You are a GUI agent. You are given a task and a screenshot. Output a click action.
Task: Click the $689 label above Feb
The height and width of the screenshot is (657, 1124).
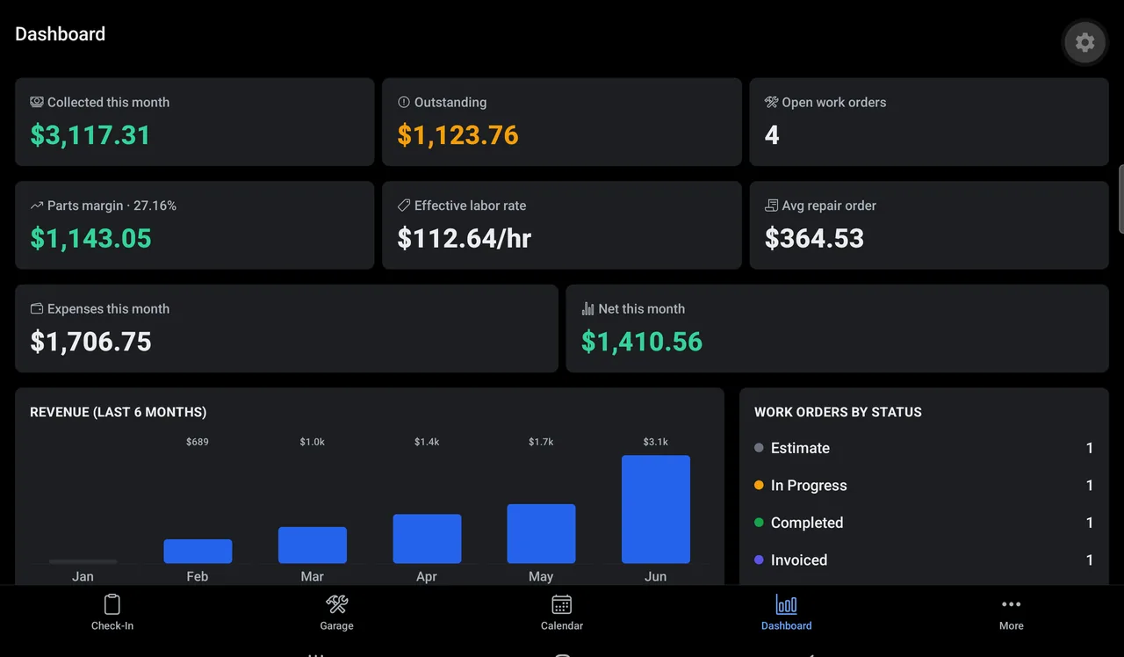198,442
